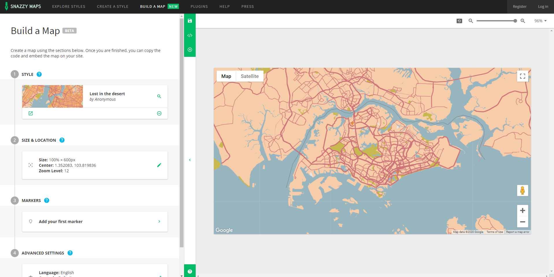The height and width of the screenshot is (277, 554).
Task: Click the Register link
Action: (x=519, y=6)
